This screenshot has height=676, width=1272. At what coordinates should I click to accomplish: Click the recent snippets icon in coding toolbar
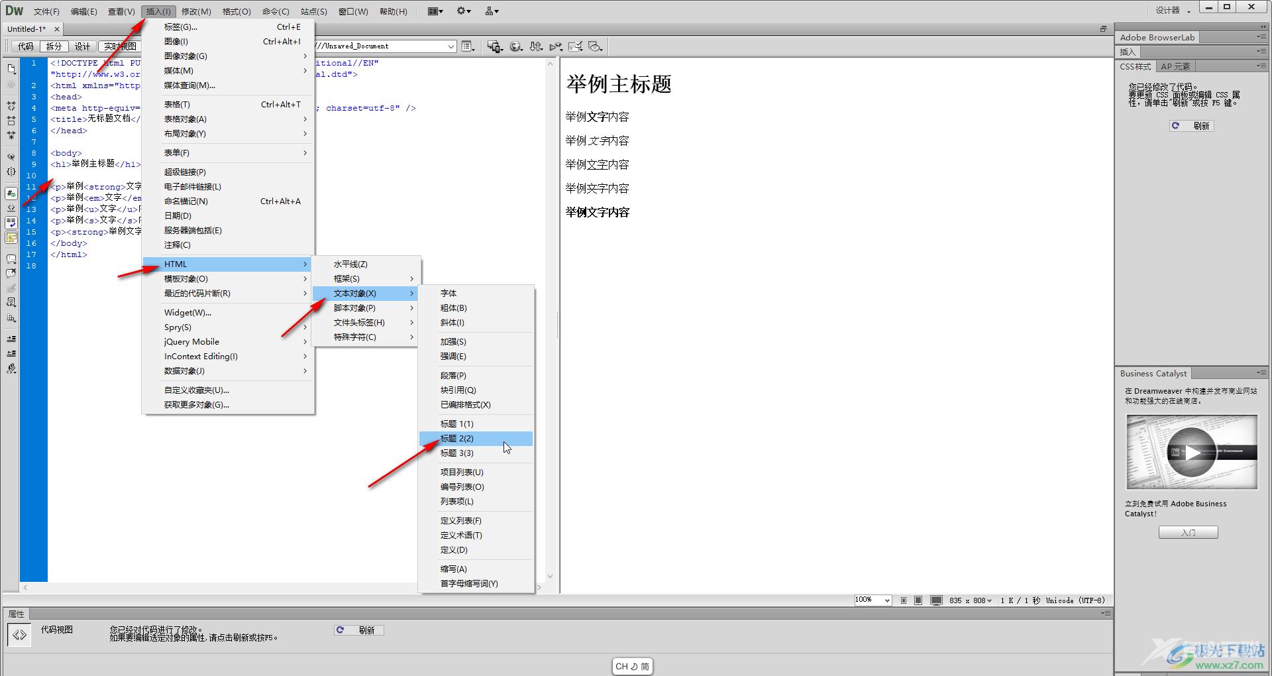tap(11, 302)
